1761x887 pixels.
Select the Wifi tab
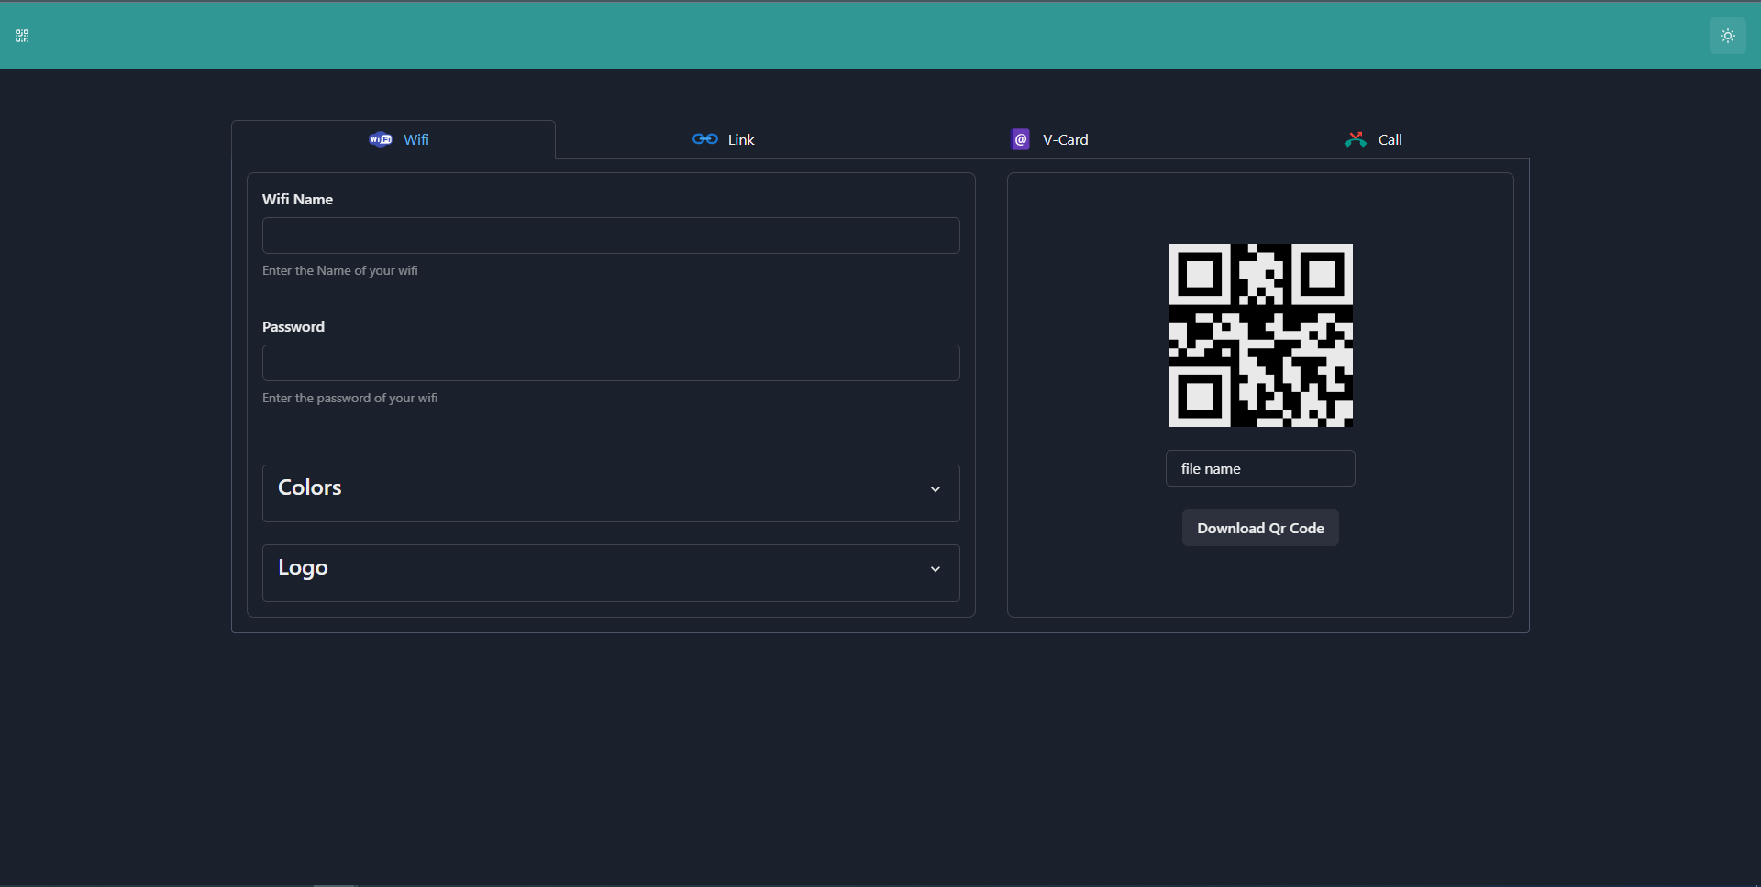tap(416, 139)
